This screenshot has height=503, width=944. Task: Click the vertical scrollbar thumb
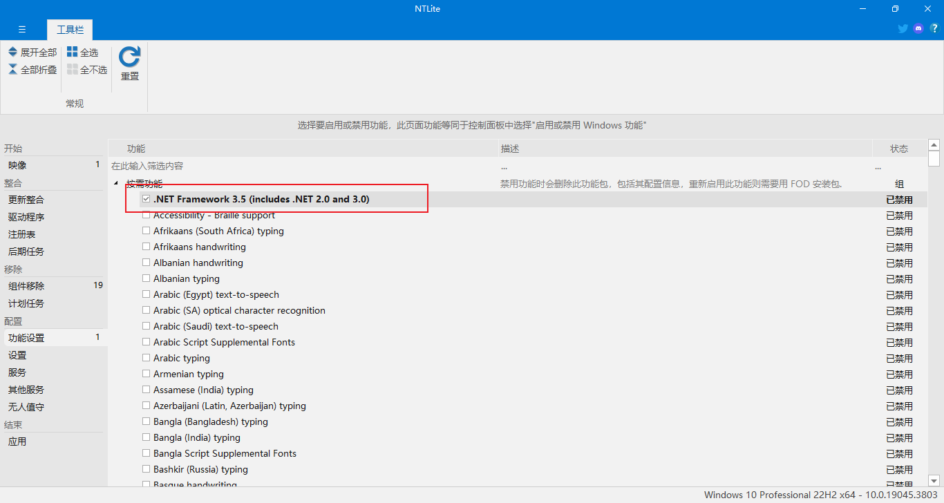[x=934, y=159]
